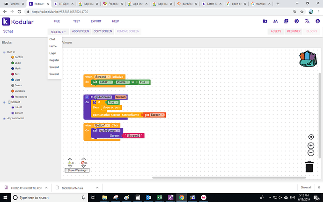Switch to the DESIGNER view
Screen dimensions: 323x202
[294, 31]
